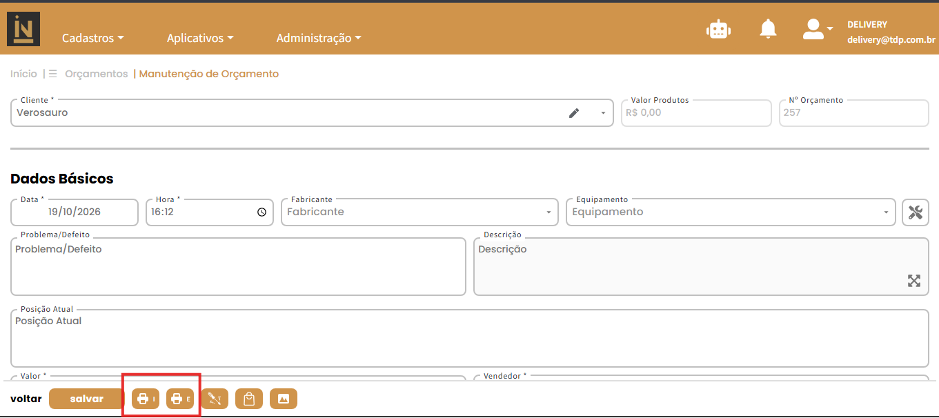The width and height of the screenshot is (939, 418).
Task: Open the Cadastros menu
Action: click(93, 39)
